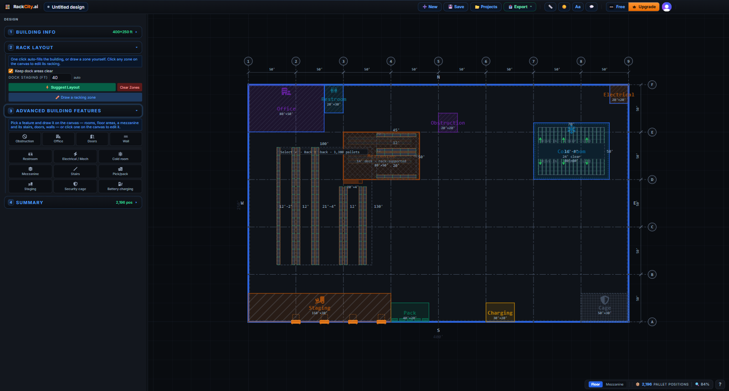Select the Stairs feature tool
This screenshot has height=391, width=729.
tap(75, 171)
